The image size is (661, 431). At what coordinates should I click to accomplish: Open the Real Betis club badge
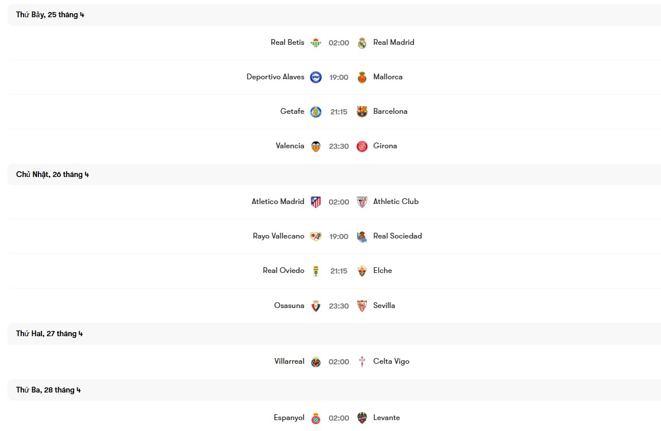(316, 42)
